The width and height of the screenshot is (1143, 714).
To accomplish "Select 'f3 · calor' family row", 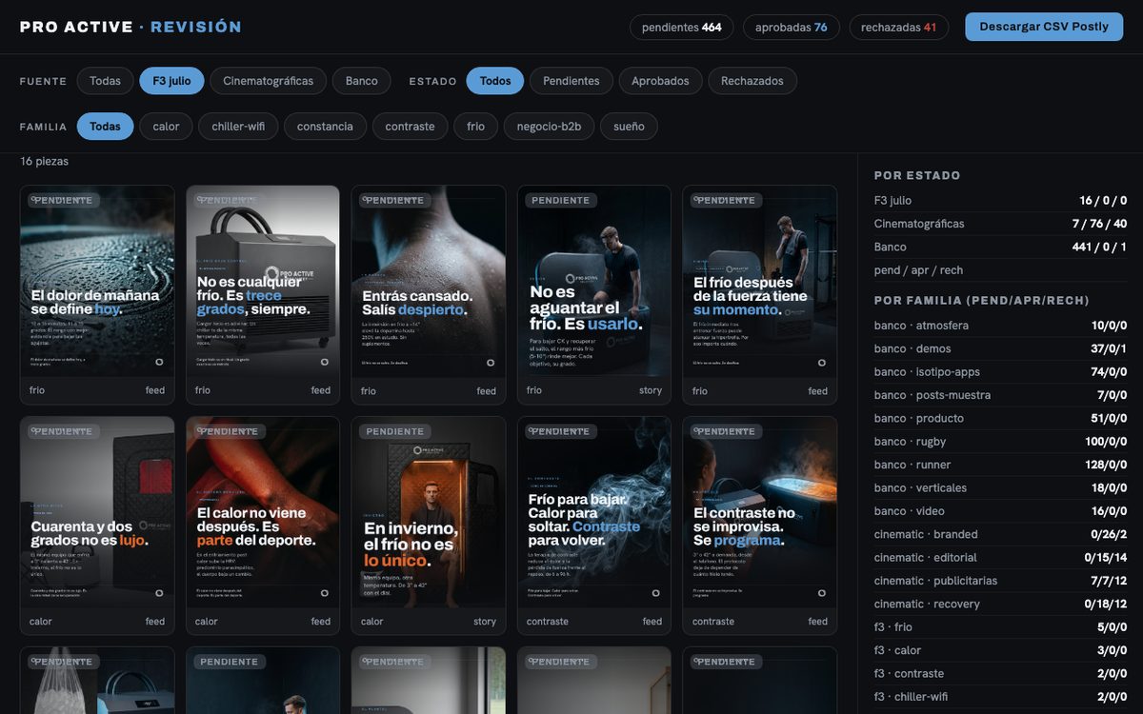I will tap(1000, 650).
